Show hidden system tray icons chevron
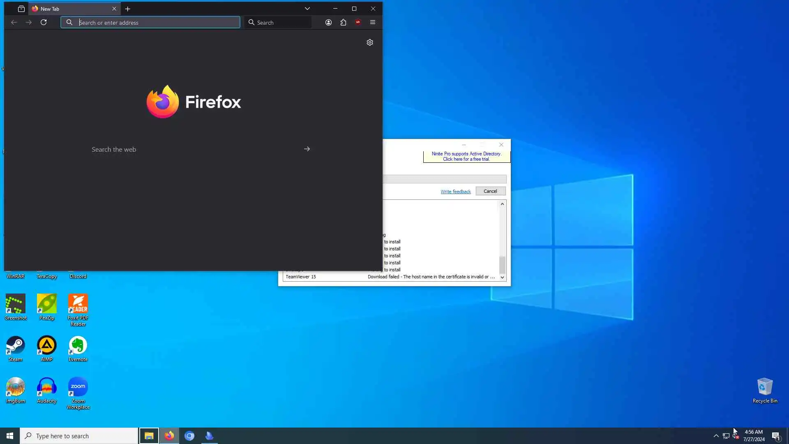This screenshot has width=789, height=444. coord(716,436)
